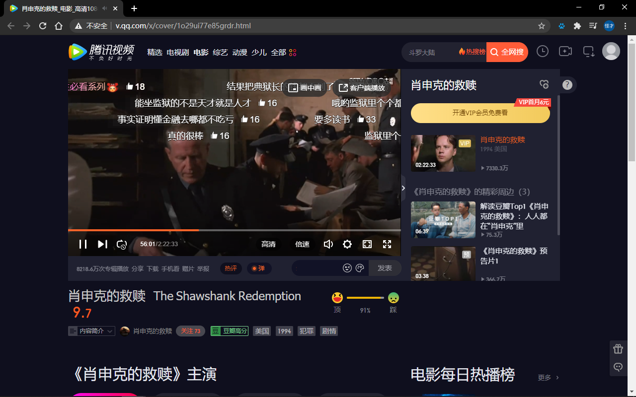
Task: Like the 真的很棒 danmaku thumbs-up
Action: (215, 135)
